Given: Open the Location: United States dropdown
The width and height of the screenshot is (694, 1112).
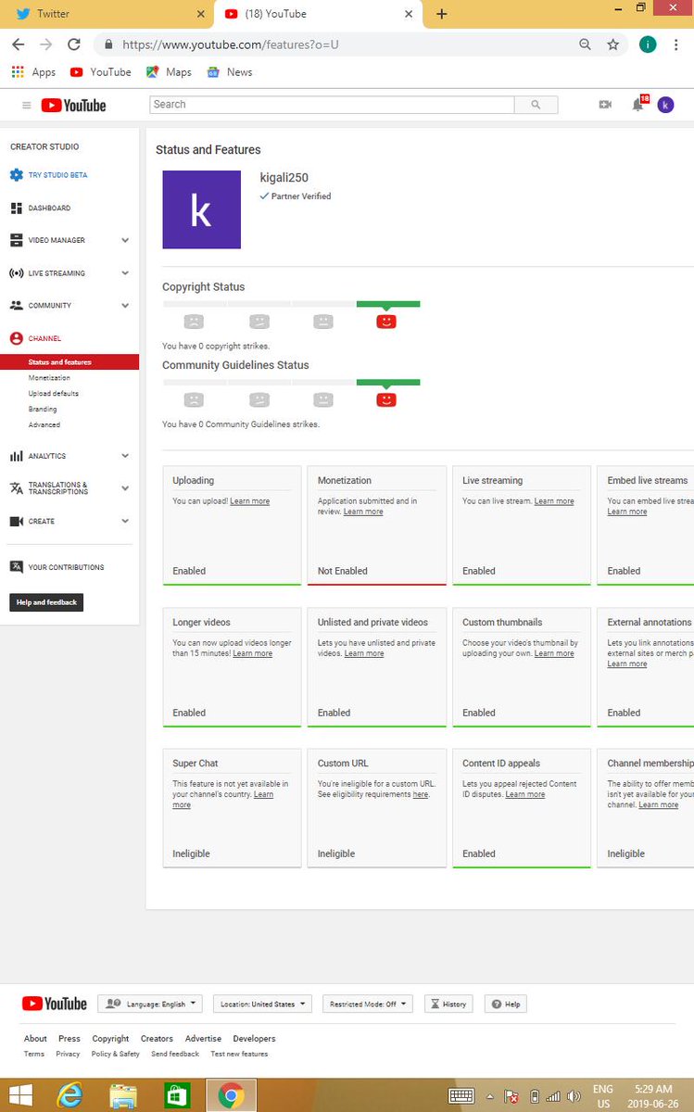Looking at the screenshot, I should tap(262, 1004).
